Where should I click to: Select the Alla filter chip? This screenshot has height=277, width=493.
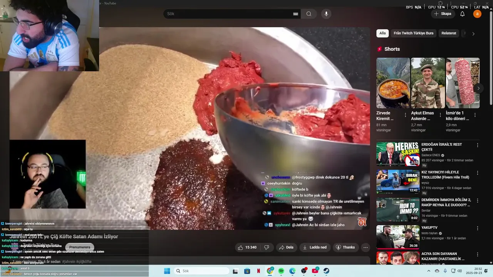click(382, 33)
